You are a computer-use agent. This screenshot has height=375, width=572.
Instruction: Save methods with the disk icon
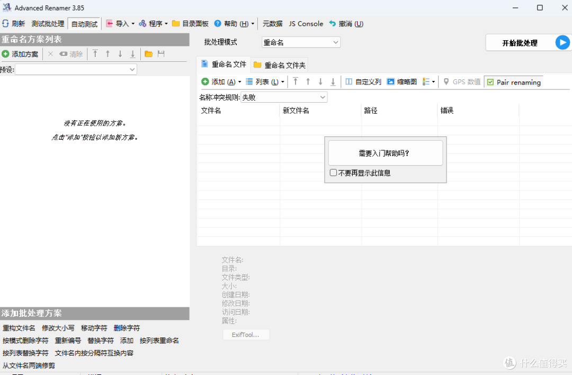point(161,54)
